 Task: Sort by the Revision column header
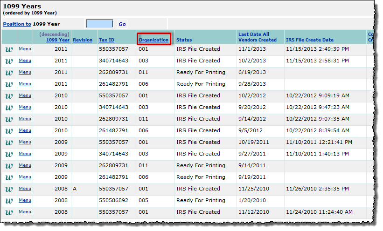(x=83, y=40)
